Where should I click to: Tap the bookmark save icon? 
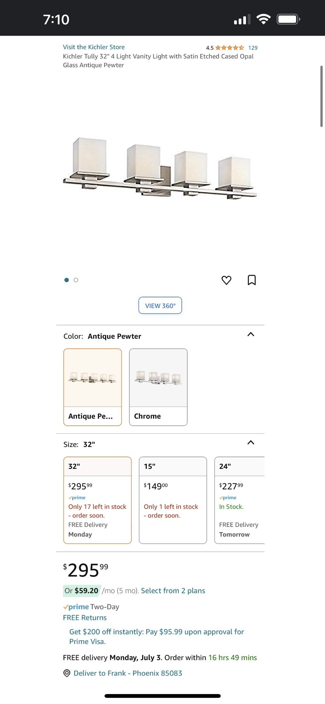pos(252,280)
